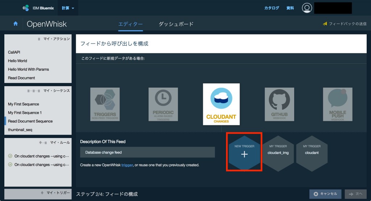371x201 pixels.
Task: Open the 計算 dropdown menu
Action: point(68,8)
